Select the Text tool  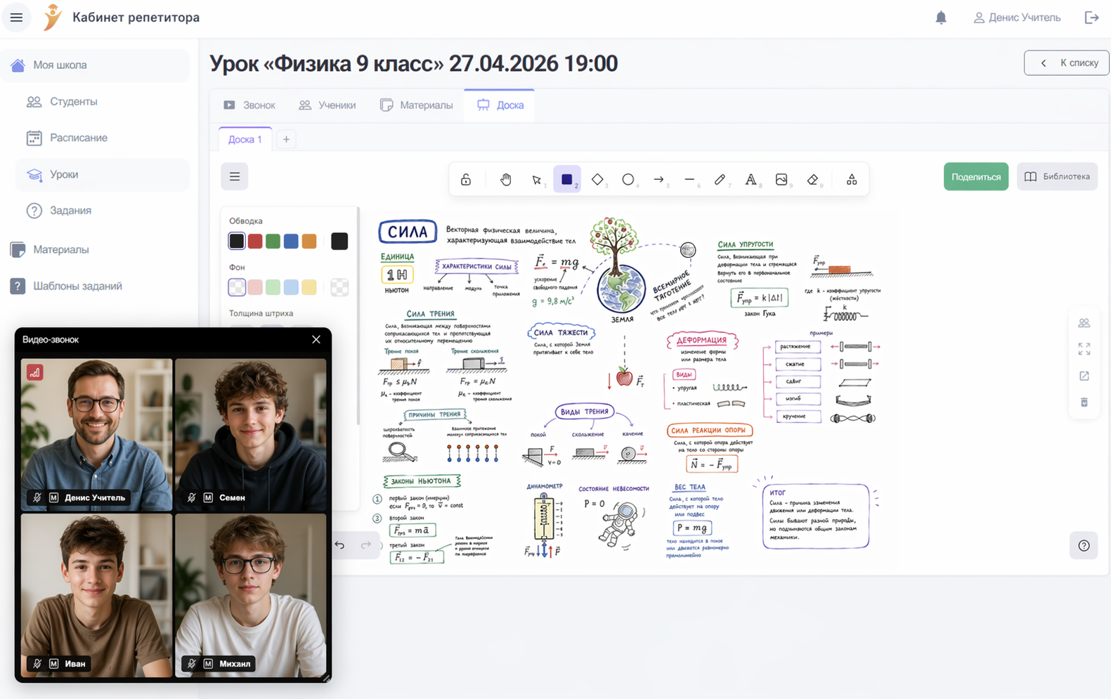tap(751, 180)
